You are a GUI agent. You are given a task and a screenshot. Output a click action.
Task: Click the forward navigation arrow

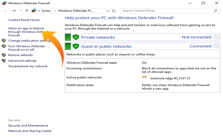pos(14,11)
